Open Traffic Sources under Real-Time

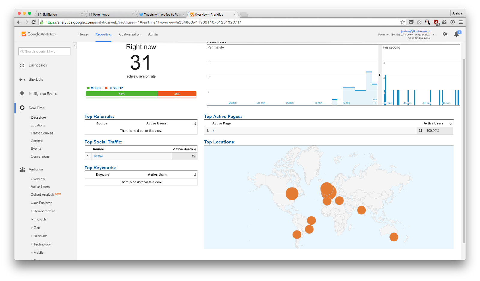[42, 133]
